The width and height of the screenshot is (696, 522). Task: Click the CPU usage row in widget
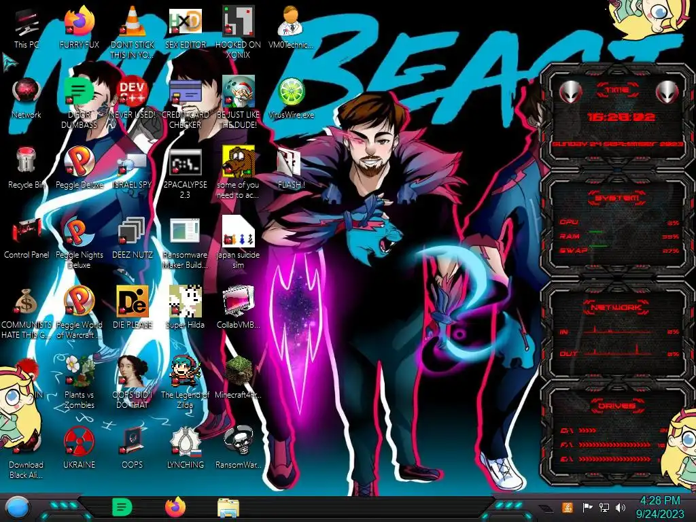point(619,222)
